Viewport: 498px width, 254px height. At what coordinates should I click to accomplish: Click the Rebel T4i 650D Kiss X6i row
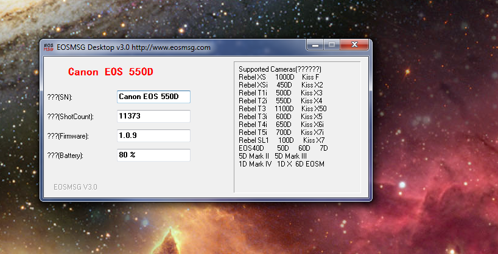[281, 125]
